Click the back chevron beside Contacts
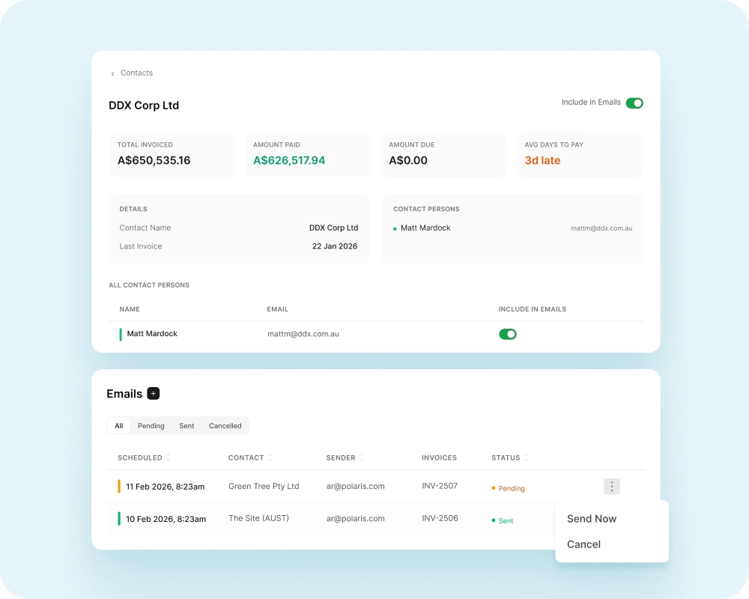This screenshot has width=749, height=599. [x=113, y=73]
